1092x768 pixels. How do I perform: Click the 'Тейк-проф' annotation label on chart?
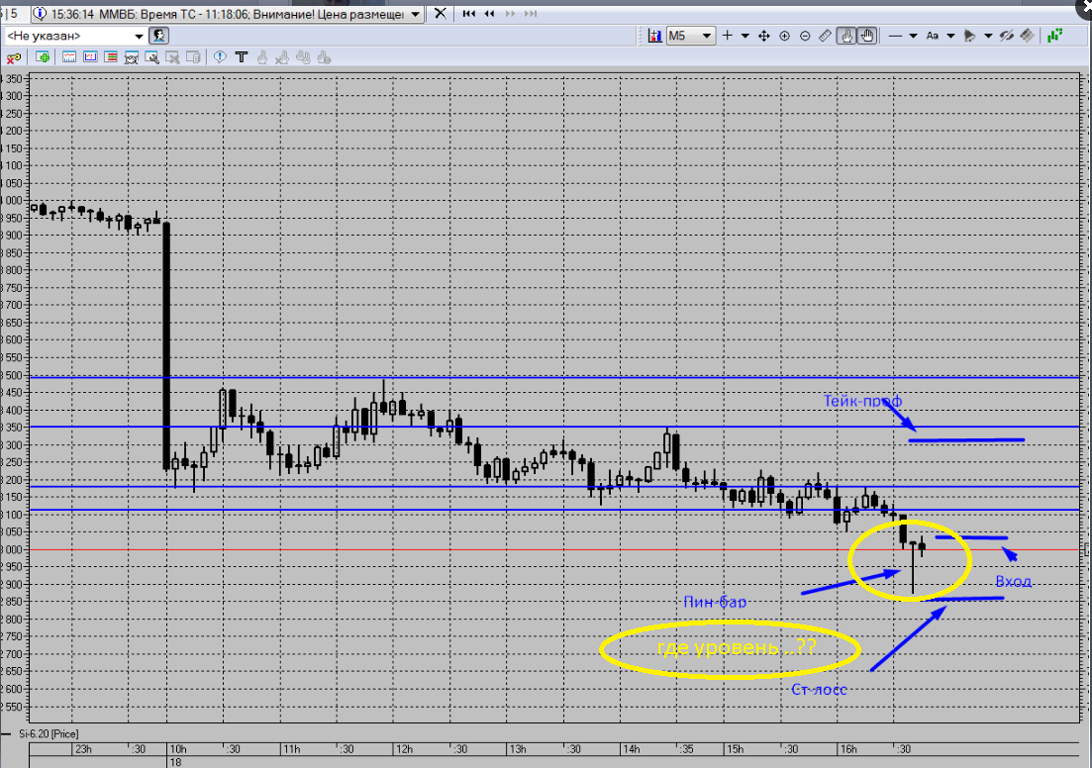pyautogui.click(x=863, y=401)
